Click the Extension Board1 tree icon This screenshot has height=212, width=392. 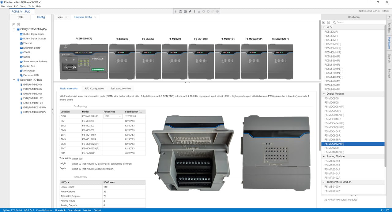tap(21, 48)
